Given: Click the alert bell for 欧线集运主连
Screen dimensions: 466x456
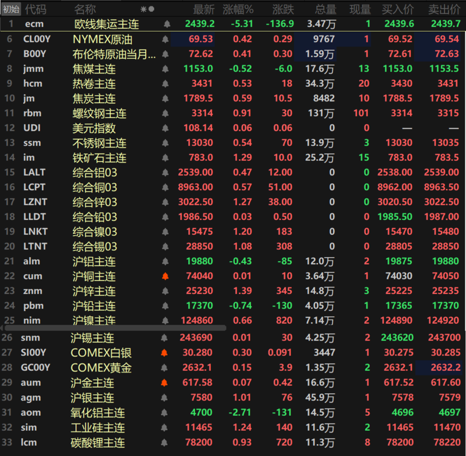Looking at the screenshot, I should tap(167, 24).
